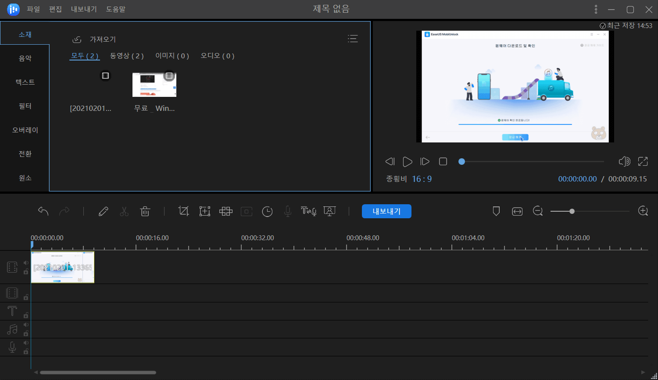Screen dimensions: 658x380
Task: Delete the selected clip using the trash icon
Action: pyautogui.click(x=145, y=211)
